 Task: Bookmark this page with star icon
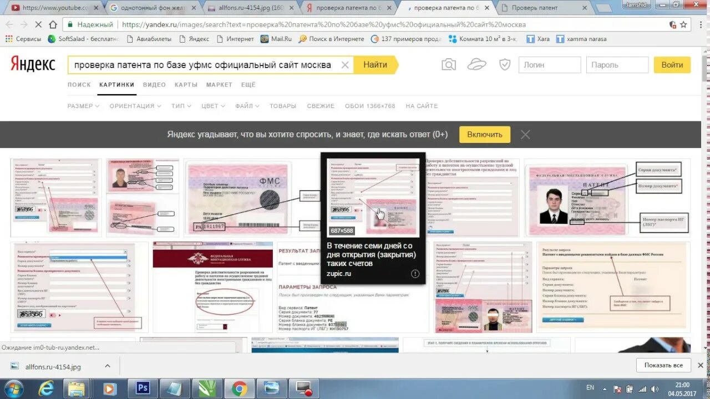(684, 24)
